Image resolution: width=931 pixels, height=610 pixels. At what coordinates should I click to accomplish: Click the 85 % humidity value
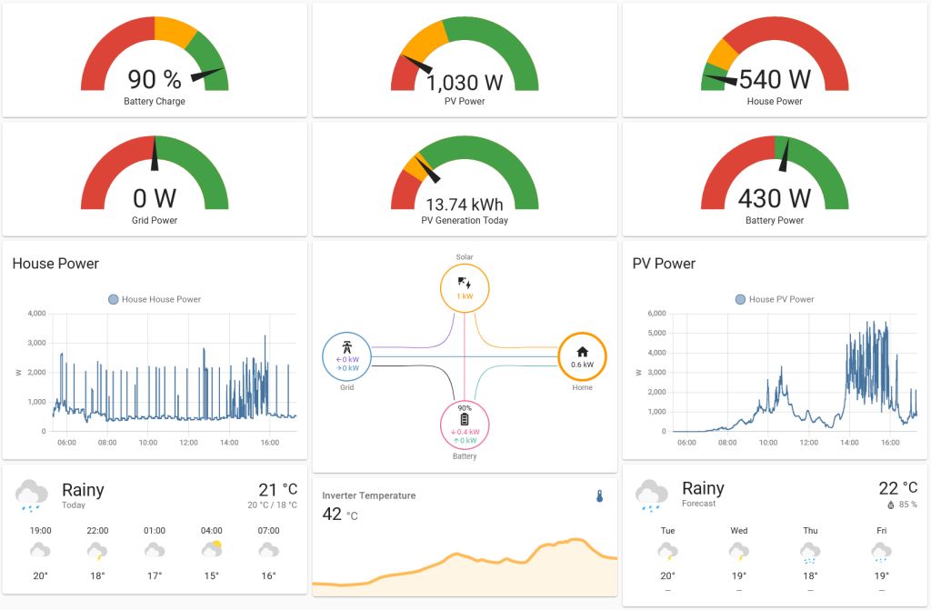click(908, 505)
